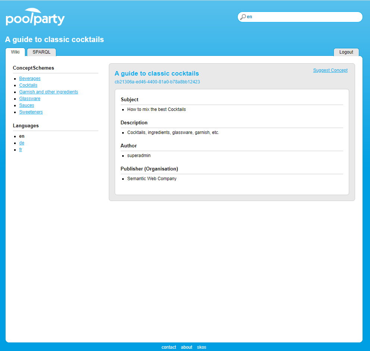Open the Sweeteners concept scheme
This screenshot has height=351, width=370.
tap(31, 112)
